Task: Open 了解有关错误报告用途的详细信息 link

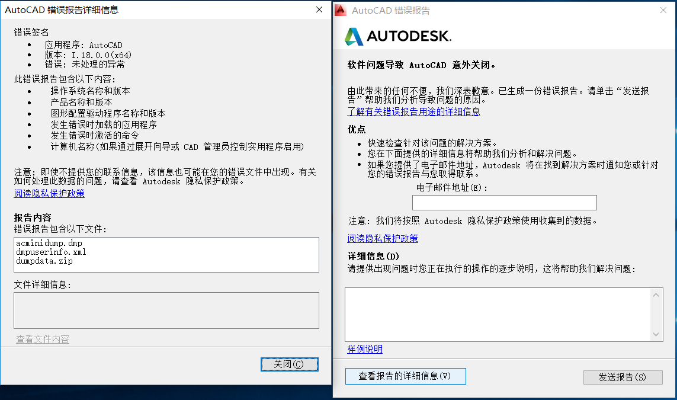Action: 413,112
